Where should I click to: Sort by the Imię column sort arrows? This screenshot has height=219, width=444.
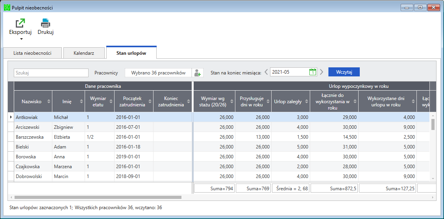pyautogui.click(x=81, y=102)
